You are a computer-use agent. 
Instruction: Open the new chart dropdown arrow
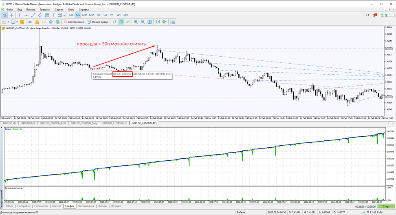[x=8, y=22]
